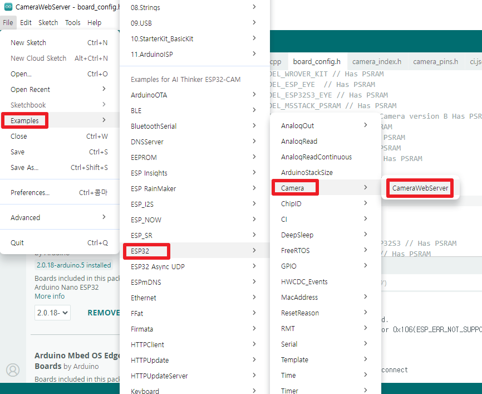Expand the DeepSleep submenu
The image size is (482, 394).
(326, 235)
